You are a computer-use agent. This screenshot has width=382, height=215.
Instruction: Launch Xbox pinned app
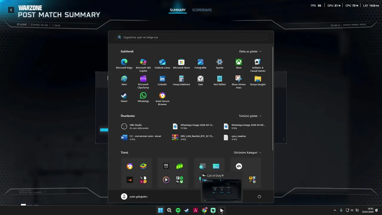239,64
